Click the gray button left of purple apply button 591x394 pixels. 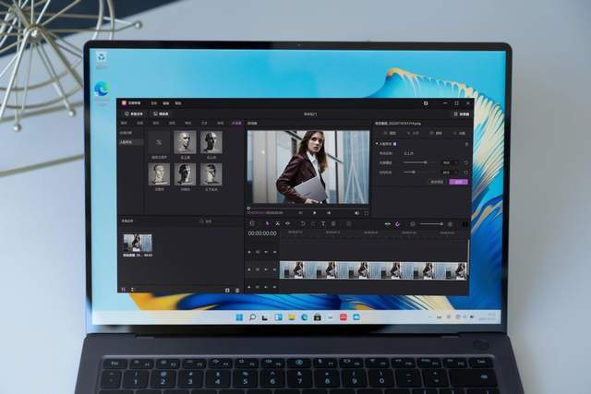click(437, 182)
